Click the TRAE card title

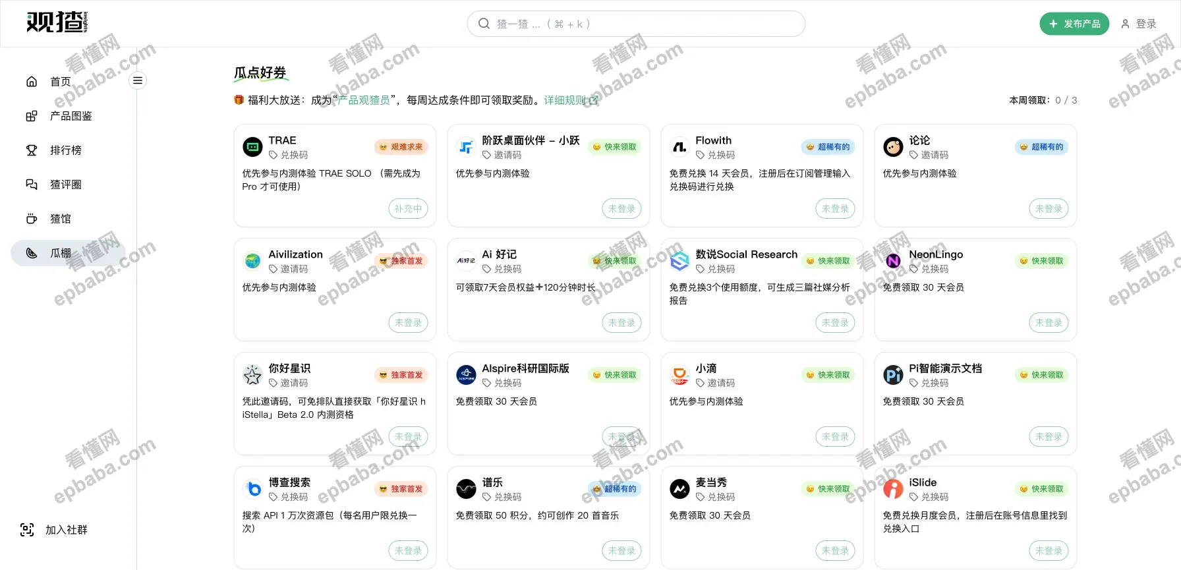282,140
